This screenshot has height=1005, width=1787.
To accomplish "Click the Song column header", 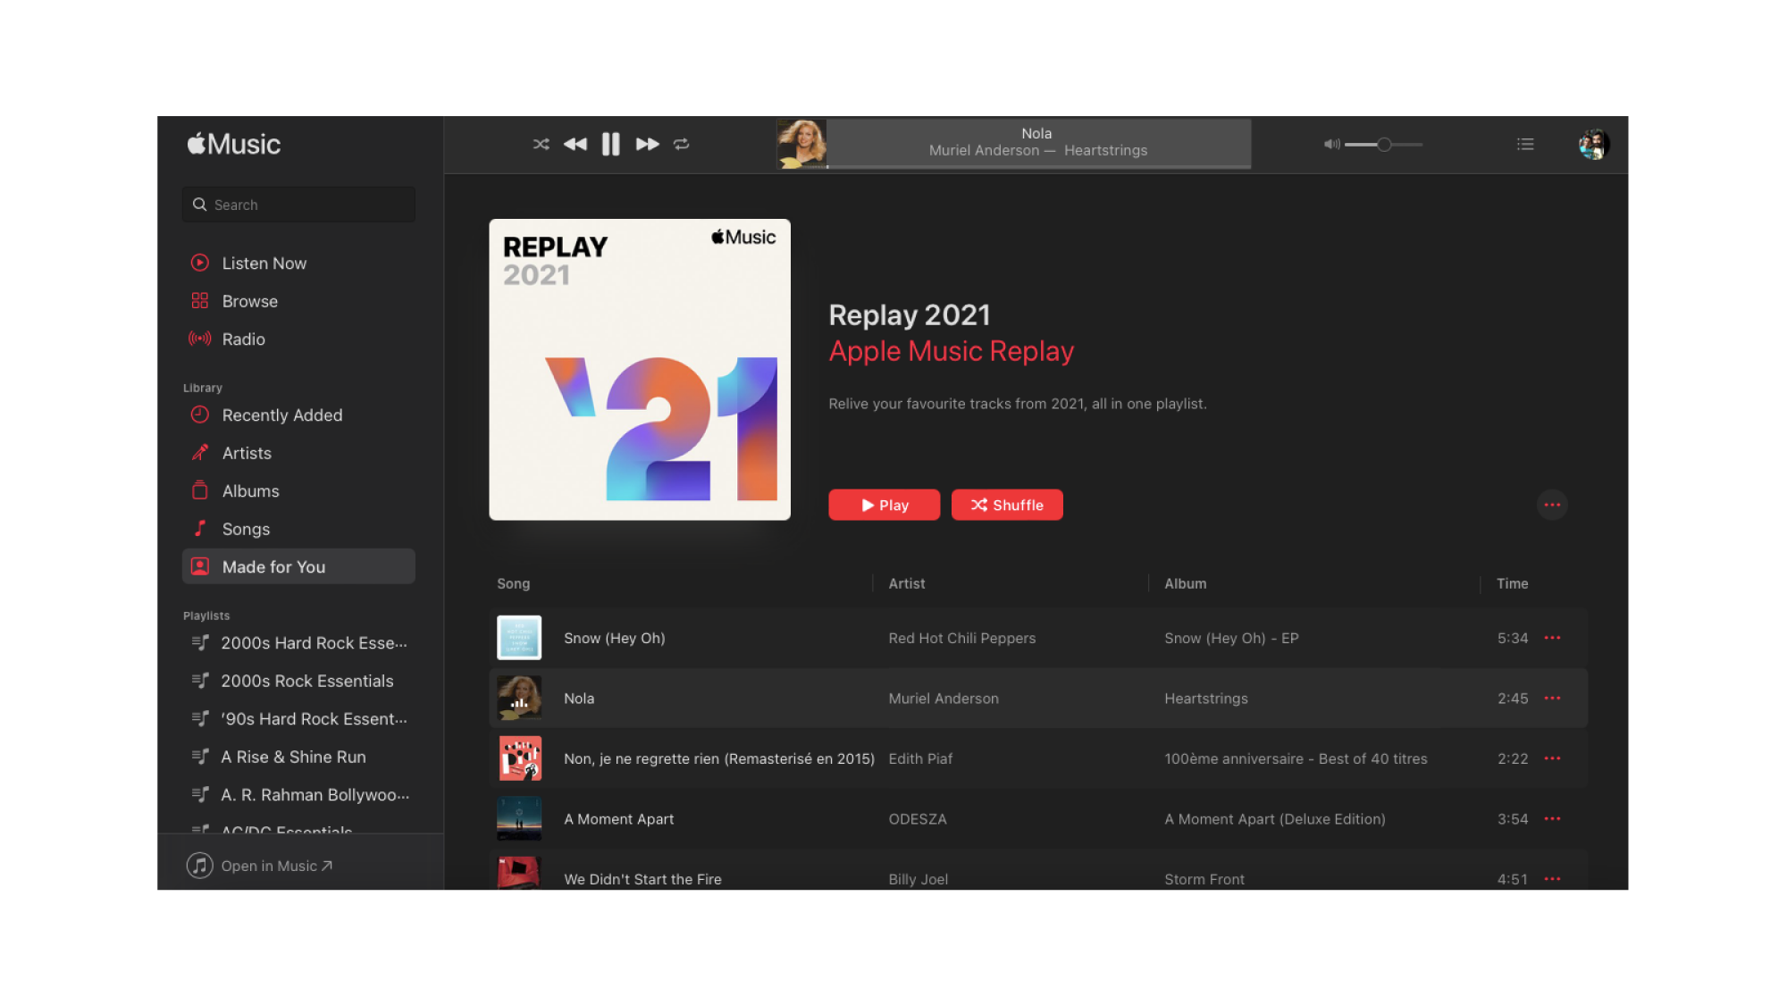I will (x=514, y=583).
